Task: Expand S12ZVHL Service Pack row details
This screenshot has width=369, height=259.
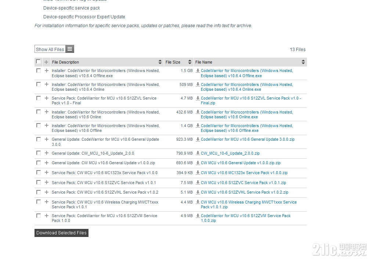Action: tap(47, 192)
